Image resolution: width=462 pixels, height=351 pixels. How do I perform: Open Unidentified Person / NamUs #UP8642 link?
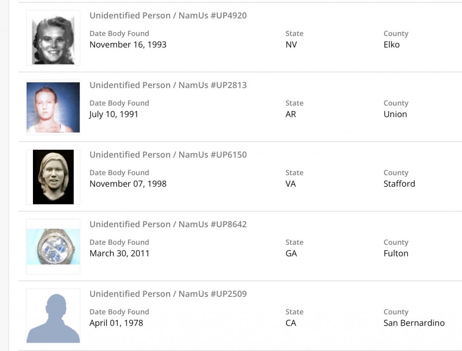coord(168,225)
